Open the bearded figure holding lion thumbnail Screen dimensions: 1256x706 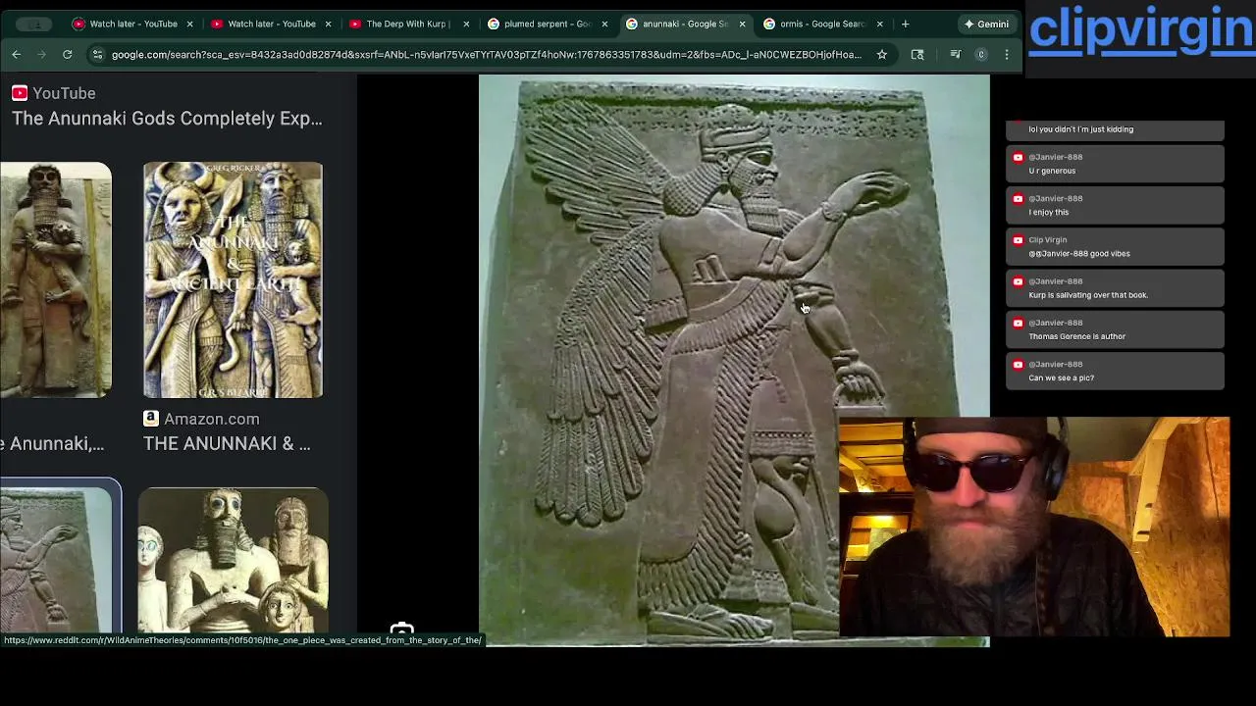56,280
